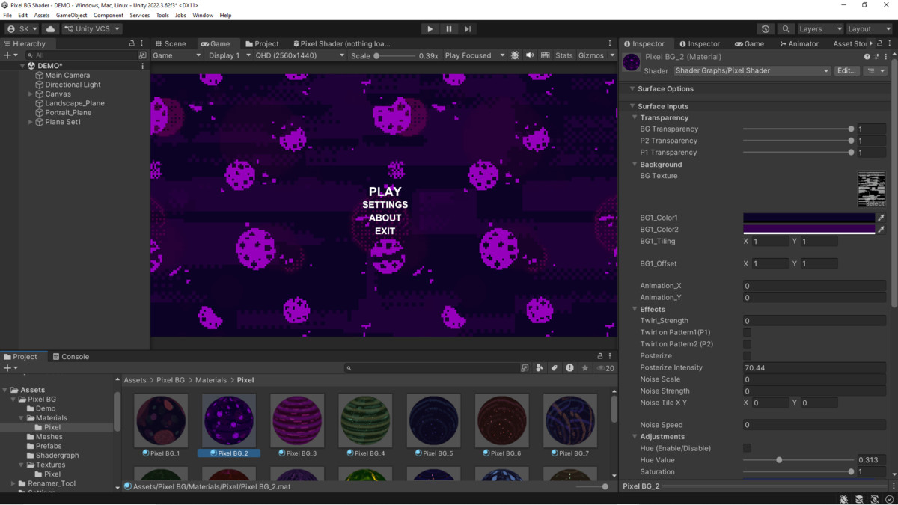The width and height of the screenshot is (898, 505).
Task: Enable the Hue (Enable/Disable) checkbox
Action: 747,448
